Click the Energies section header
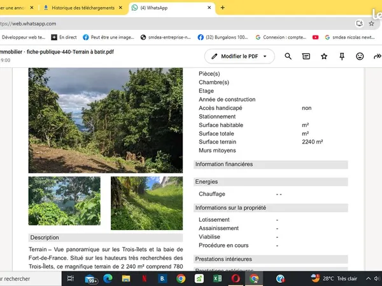Viewport: 382px width, 286px height. point(271,182)
